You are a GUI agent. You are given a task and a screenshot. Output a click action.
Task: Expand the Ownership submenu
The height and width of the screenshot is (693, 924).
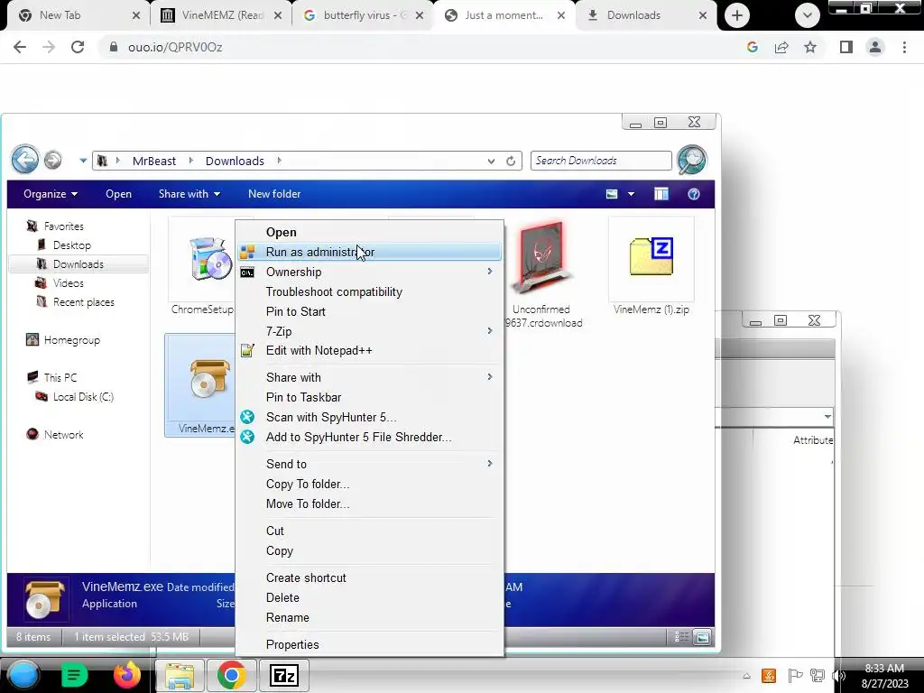tap(369, 272)
